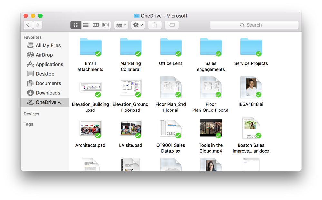Click the Floor Plan_2nd Floor.ai file name
Image resolution: width=322 pixels, height=200 pixels.
171,107
